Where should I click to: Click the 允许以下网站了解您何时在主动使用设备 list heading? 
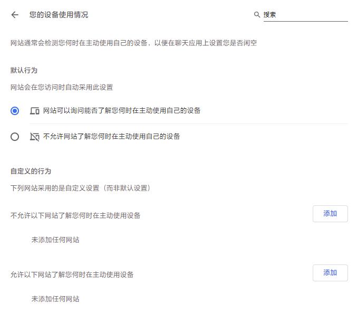[x=72, y=274]
